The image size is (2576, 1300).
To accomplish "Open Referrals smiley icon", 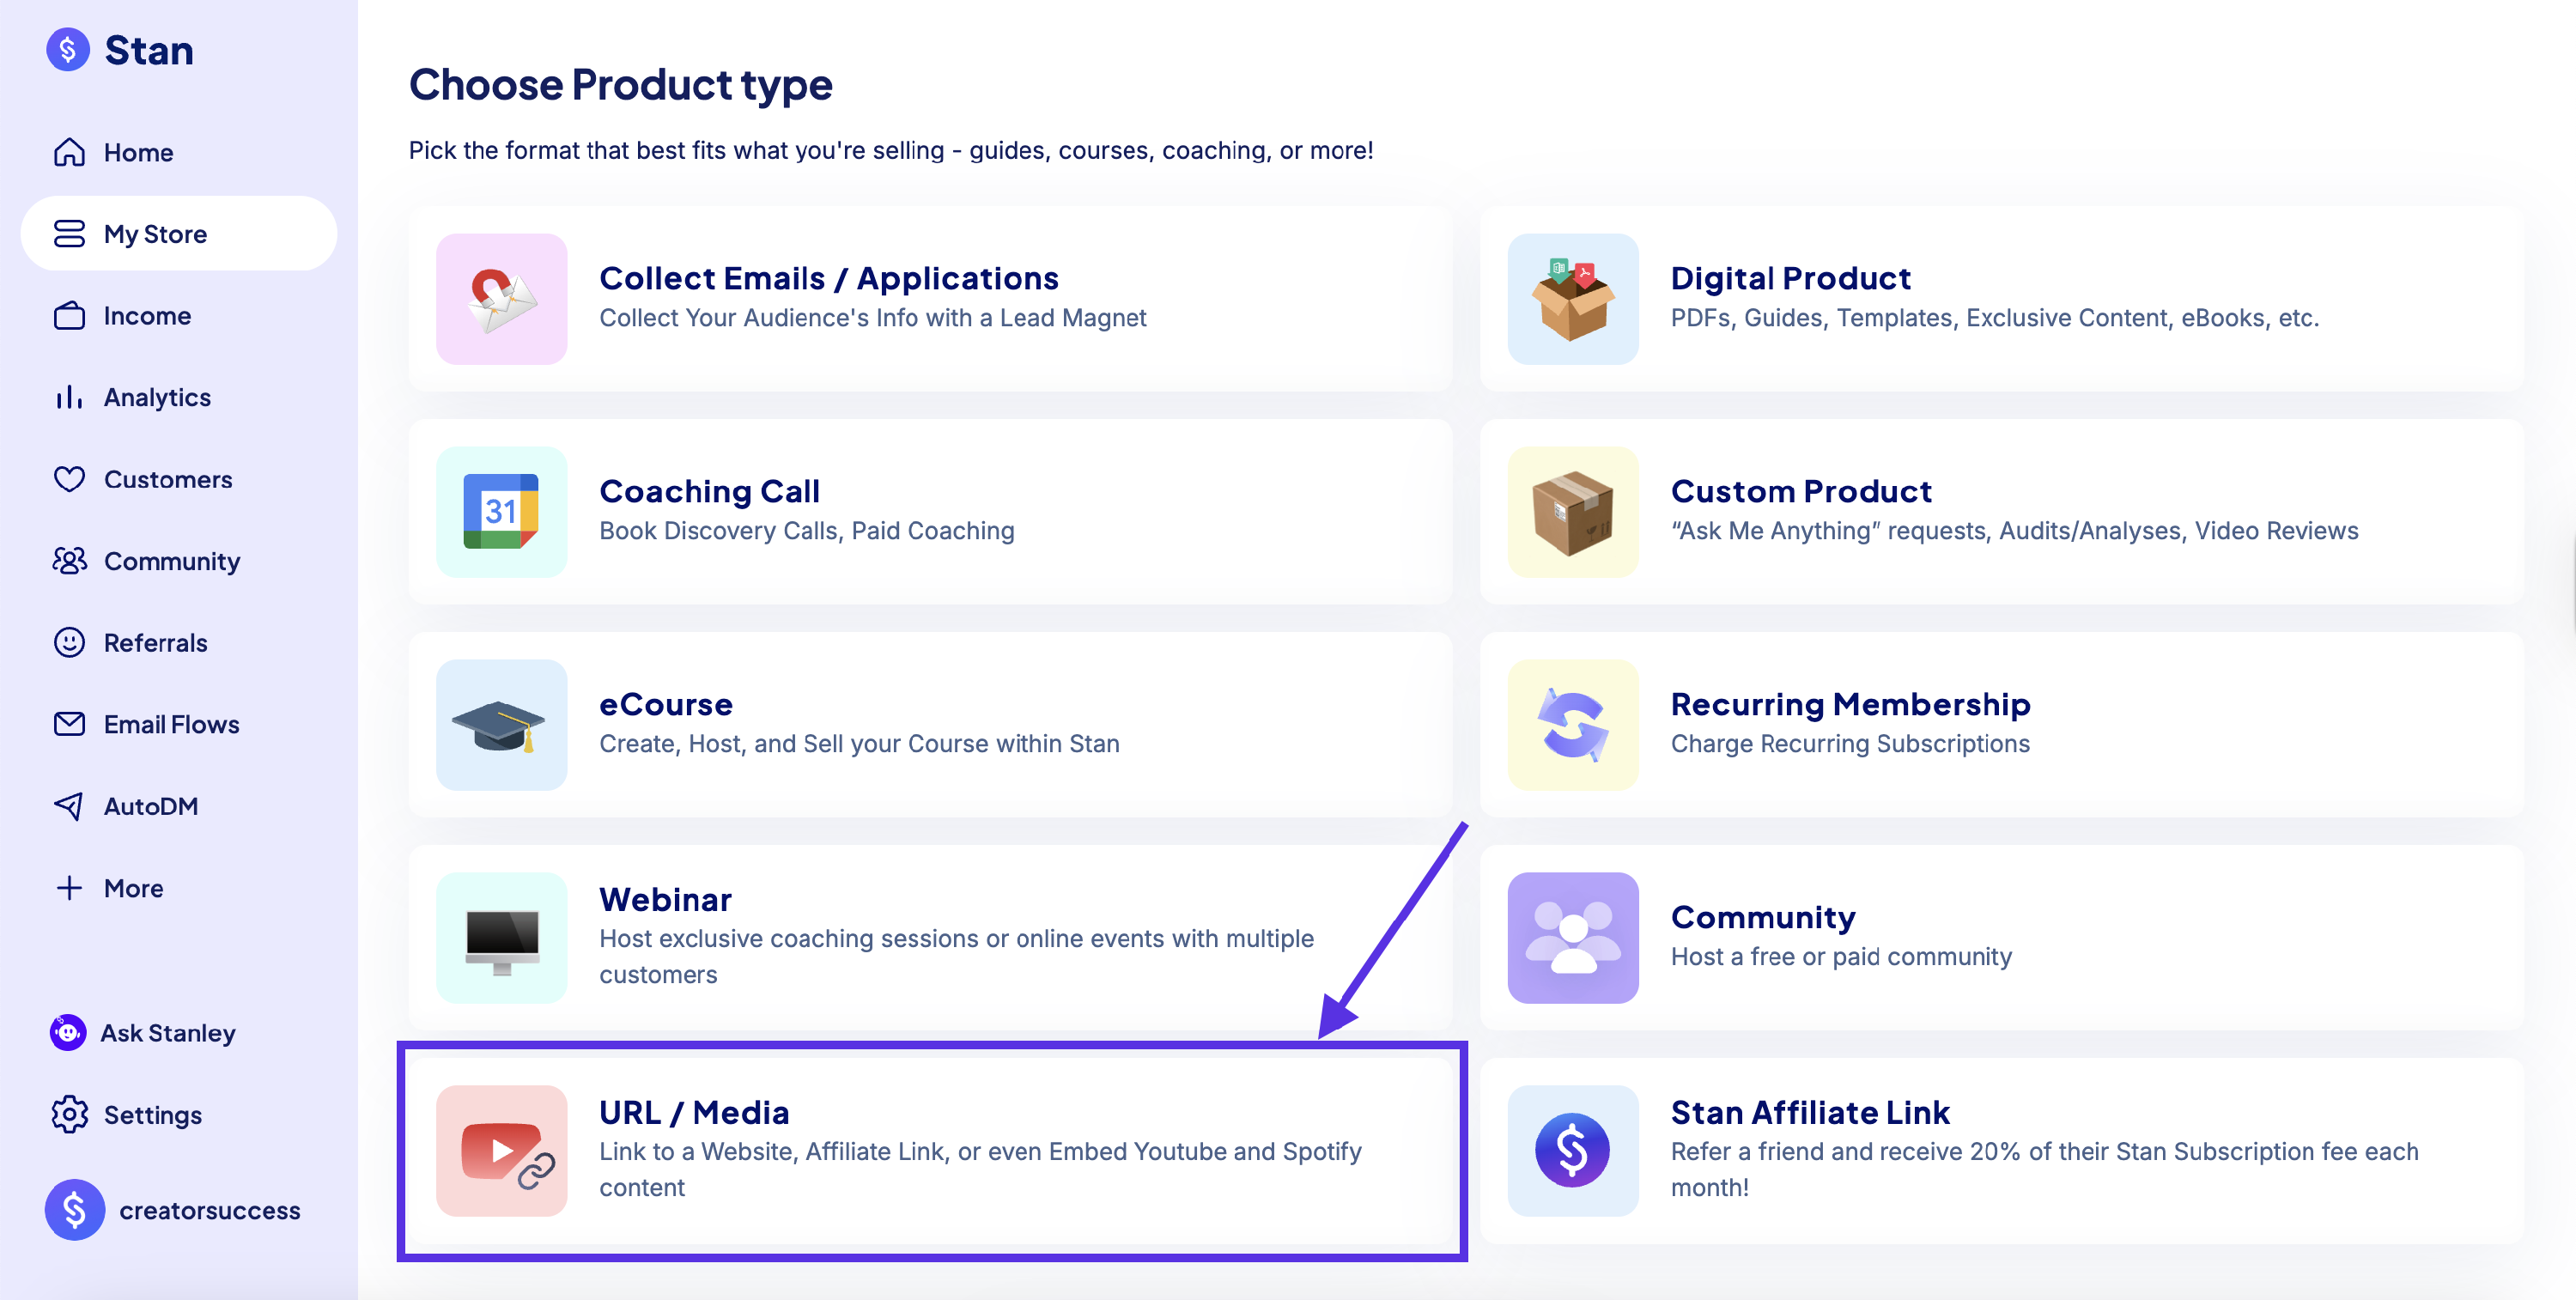I will tap(69, 642).
